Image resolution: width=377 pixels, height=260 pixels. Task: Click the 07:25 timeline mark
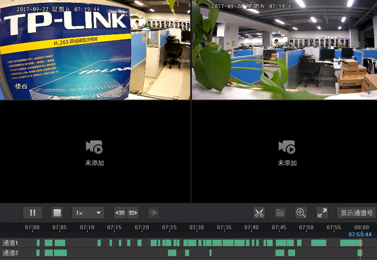(169, 227)
